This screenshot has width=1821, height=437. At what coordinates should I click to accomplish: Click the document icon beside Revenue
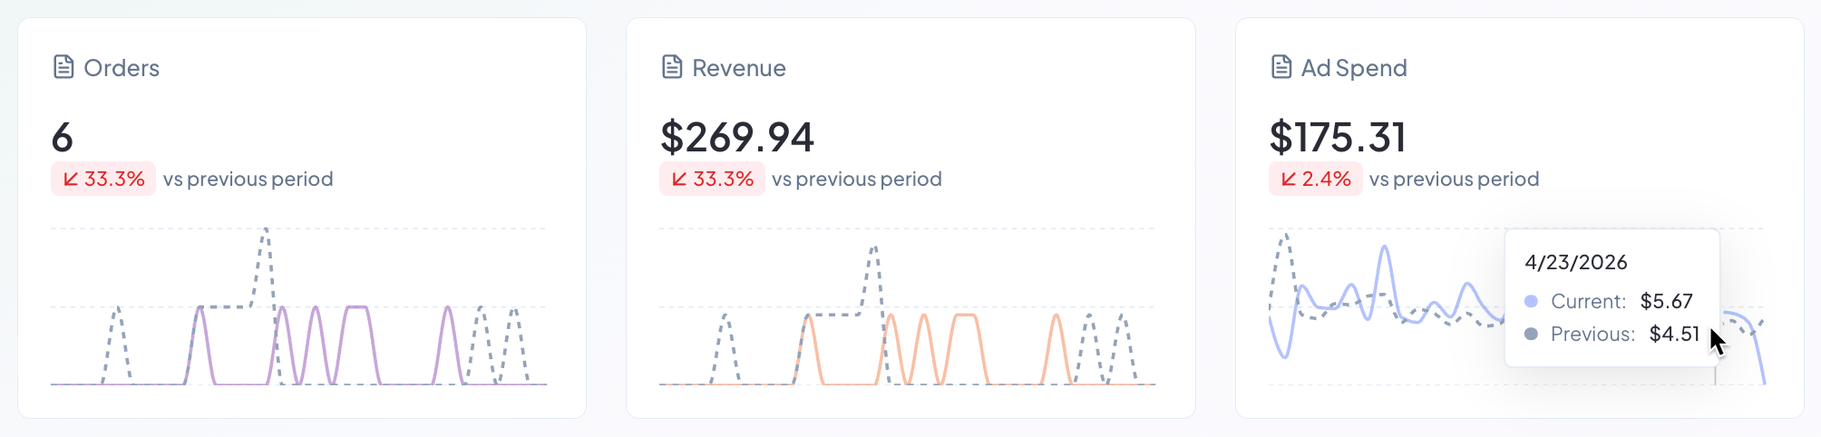(672, 67)
